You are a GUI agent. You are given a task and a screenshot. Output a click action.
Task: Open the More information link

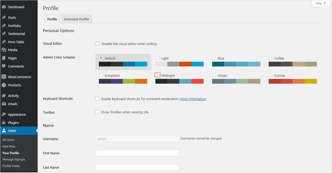[x=193, y=99]
